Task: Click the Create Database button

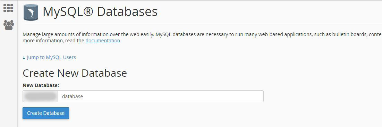Action: click(x=46, y=113)
